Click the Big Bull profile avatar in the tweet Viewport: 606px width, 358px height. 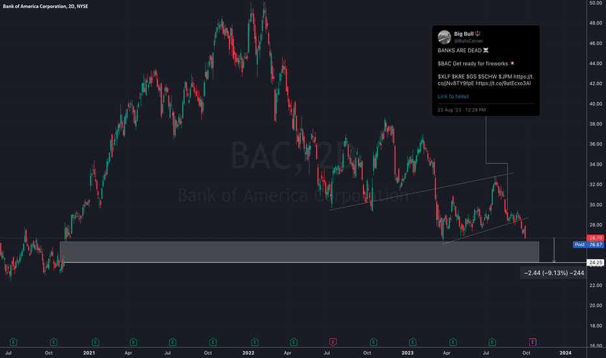coord(445,37)
